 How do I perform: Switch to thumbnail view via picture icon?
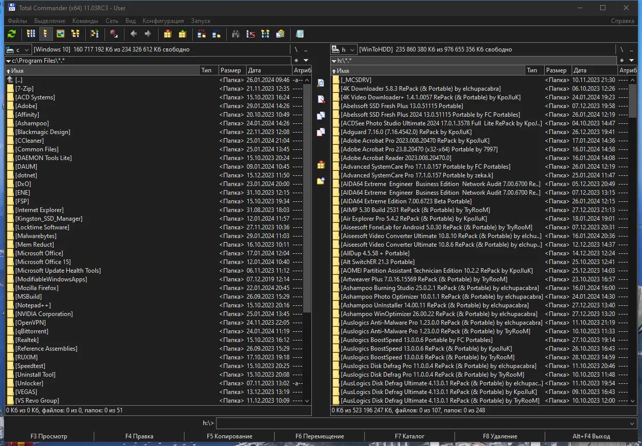pos(61,34)
